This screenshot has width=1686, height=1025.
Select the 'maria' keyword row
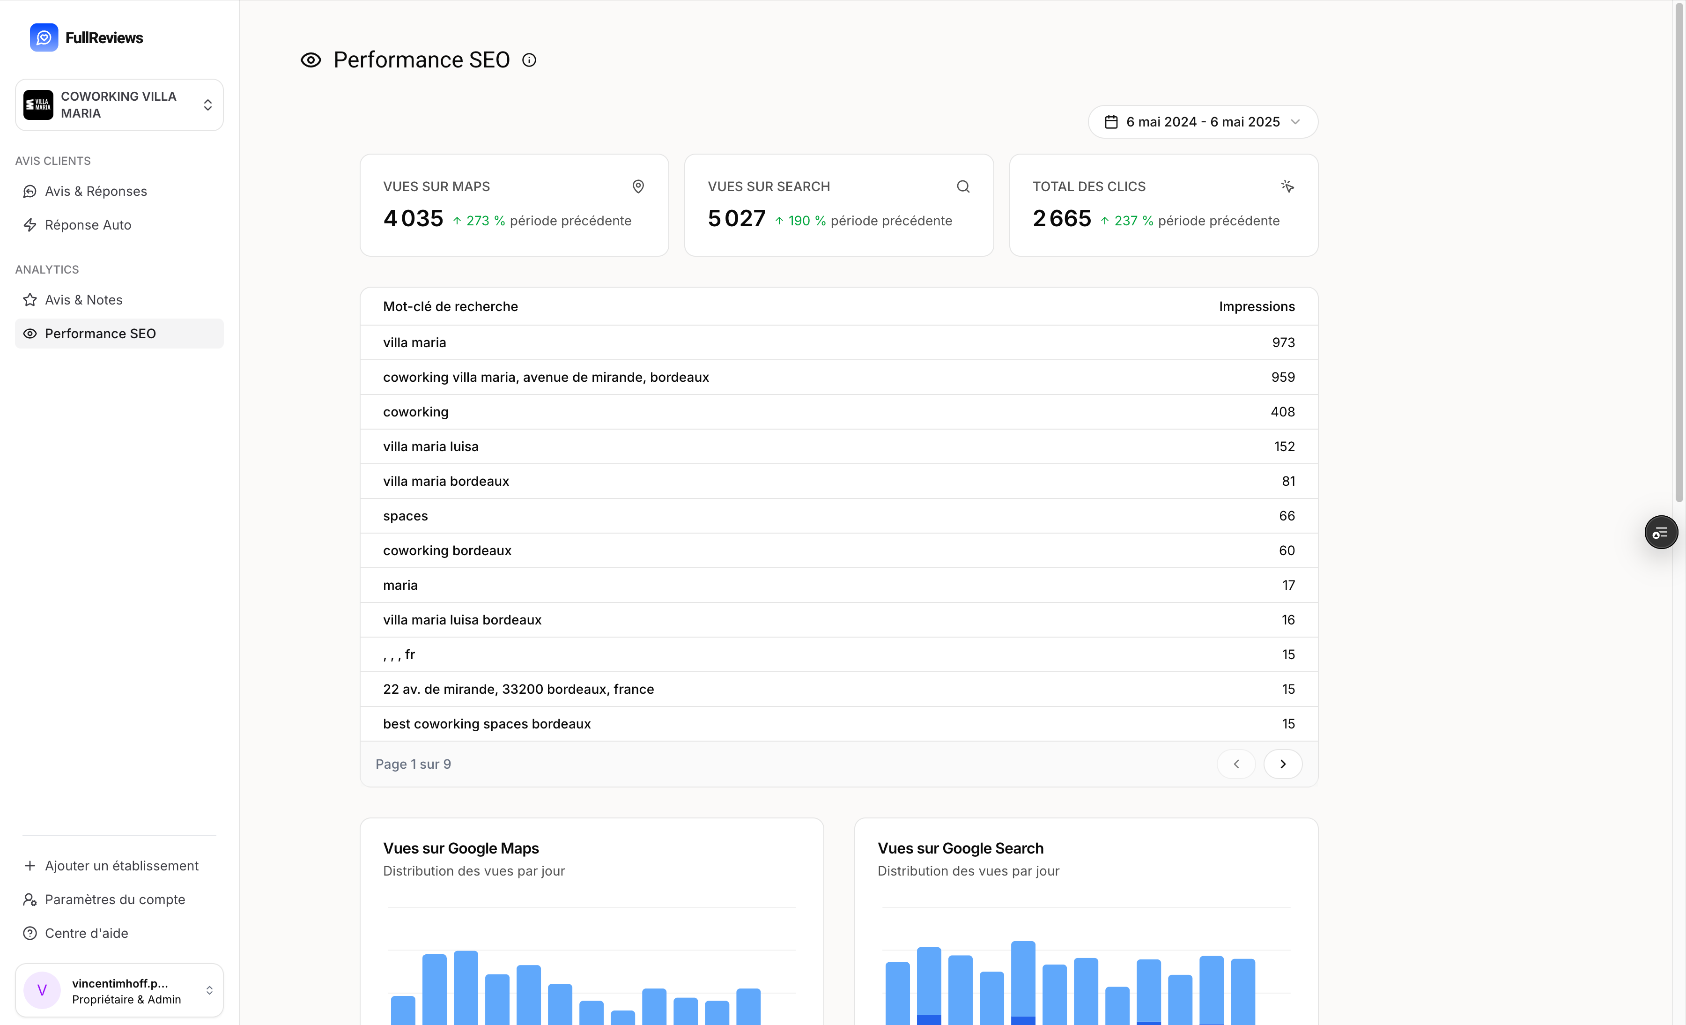(x=839, y=585)
